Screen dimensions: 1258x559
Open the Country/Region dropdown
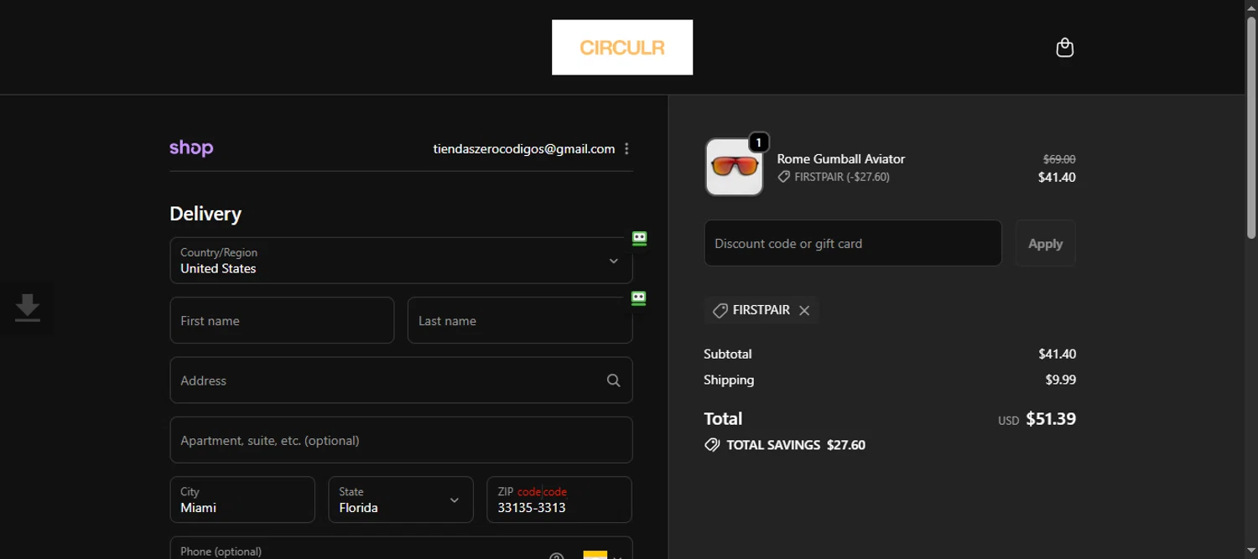pyautogui.click(x=401, y=261)
